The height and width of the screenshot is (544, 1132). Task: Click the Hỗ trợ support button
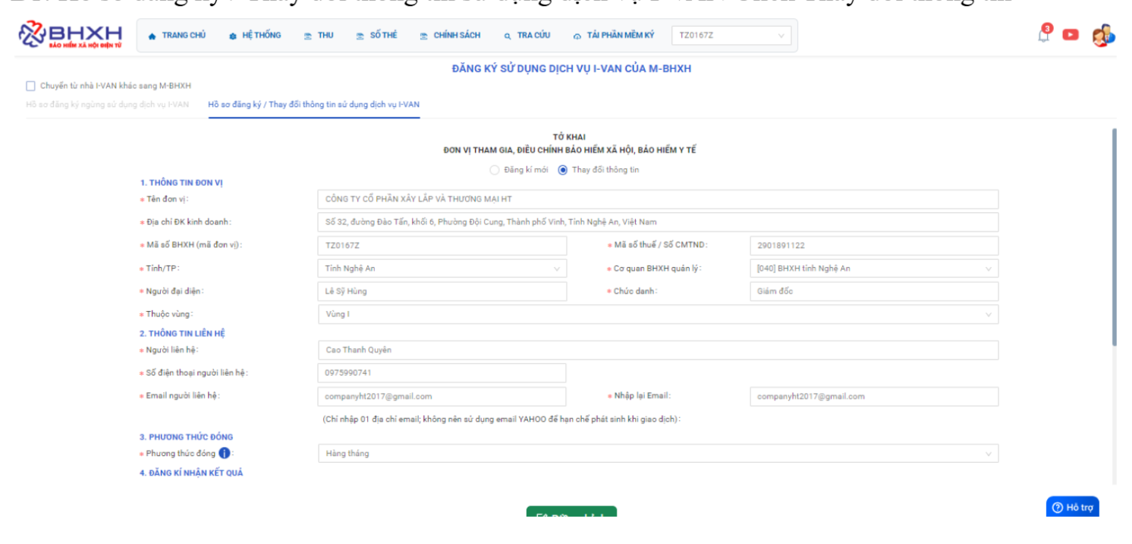point(1072,508)
